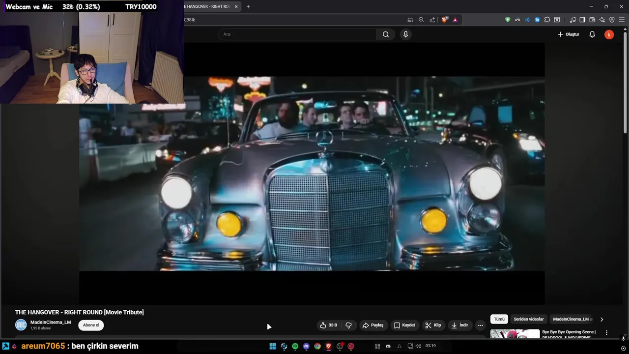Dislike the video with thumbs down
Image resolution: width=629 pixels, height=354 pixels.
coord(348,325)
